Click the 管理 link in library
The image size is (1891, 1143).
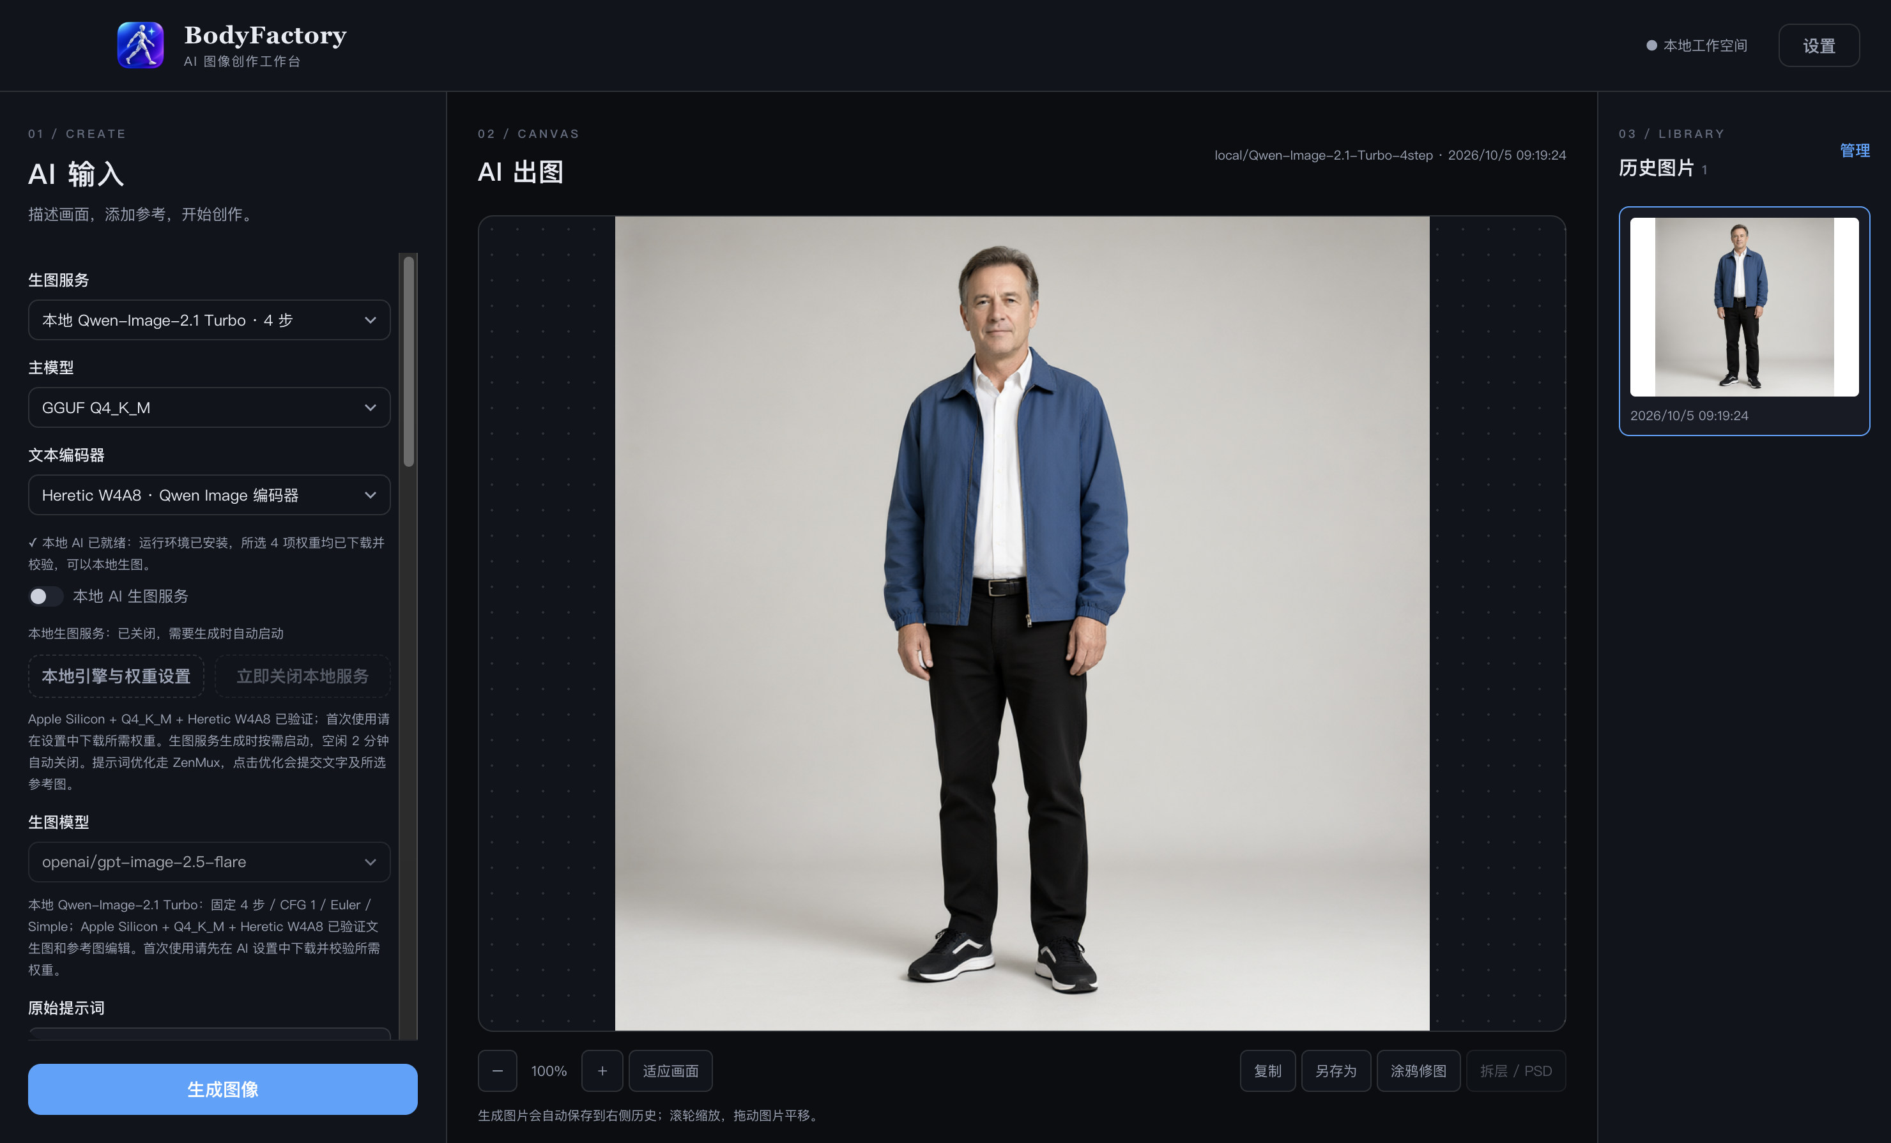tap(1855, 150)
